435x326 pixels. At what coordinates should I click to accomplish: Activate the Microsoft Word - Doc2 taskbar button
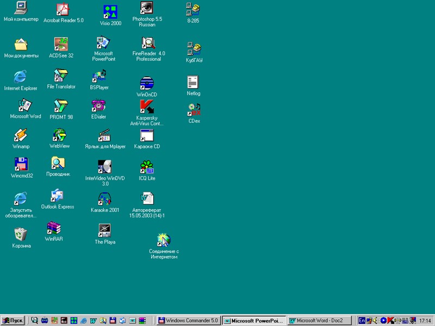tap(319, 321)
